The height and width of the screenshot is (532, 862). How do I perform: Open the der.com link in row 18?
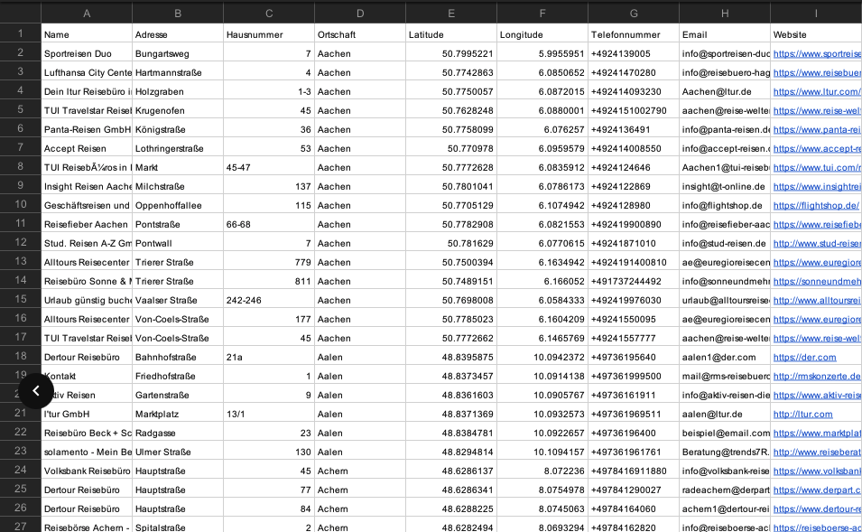point(804,357)
